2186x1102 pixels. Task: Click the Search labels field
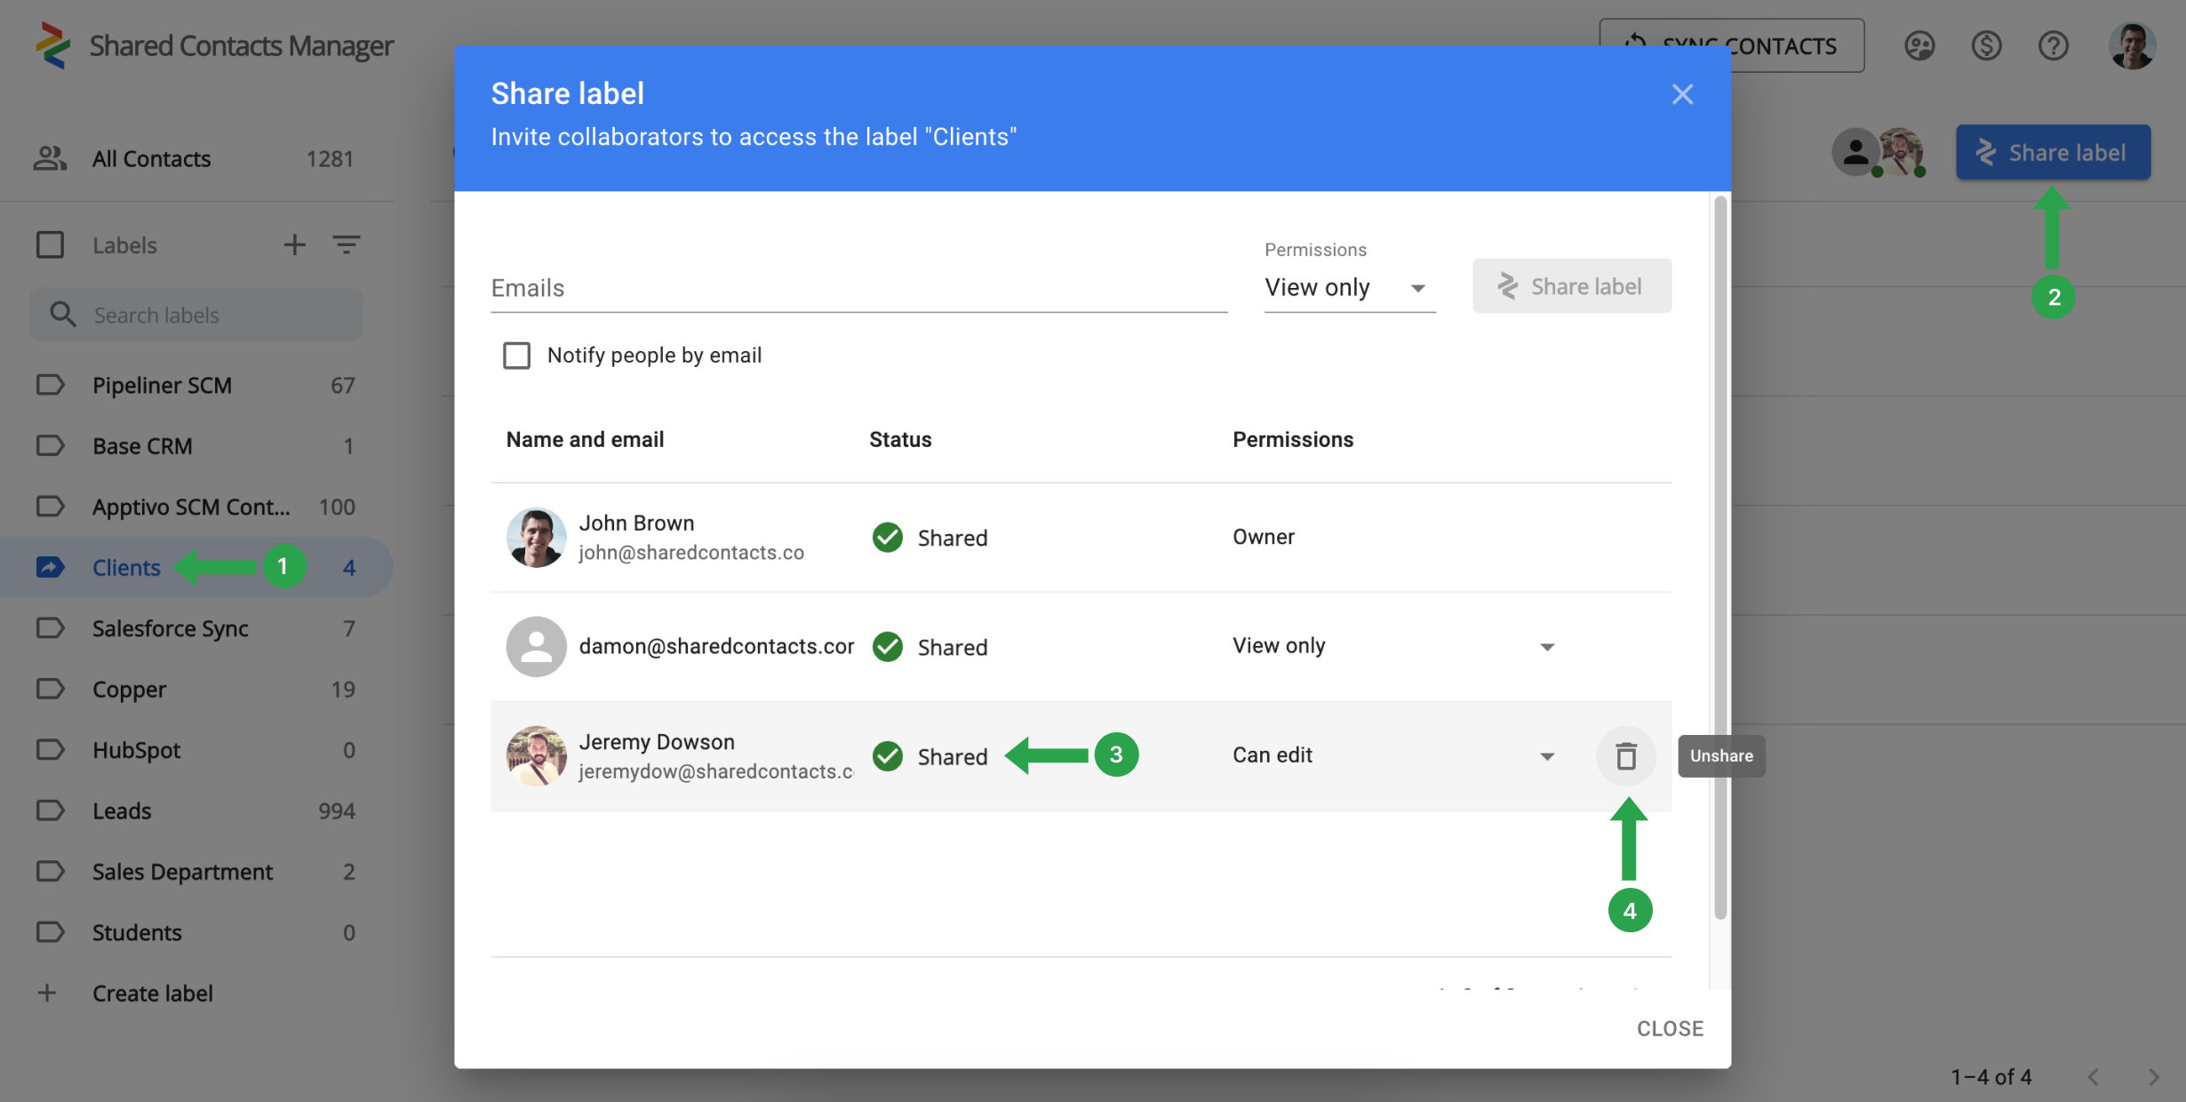tap(195, 315)
